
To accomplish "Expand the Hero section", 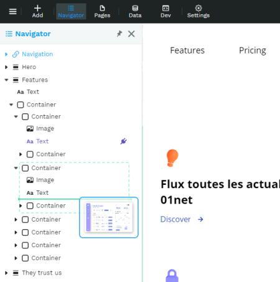I will [x=6, y=67].
